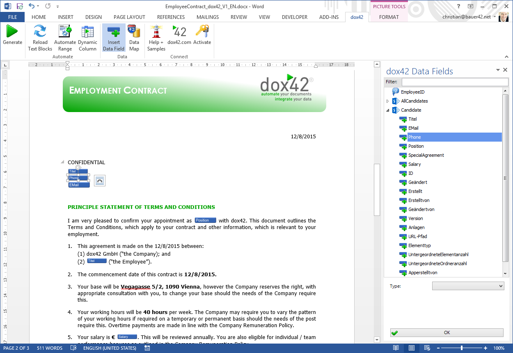The height and width of the screenshot is (353, 513).
Task: Select the Dynamic Column tool
Action: click(87, 38)
